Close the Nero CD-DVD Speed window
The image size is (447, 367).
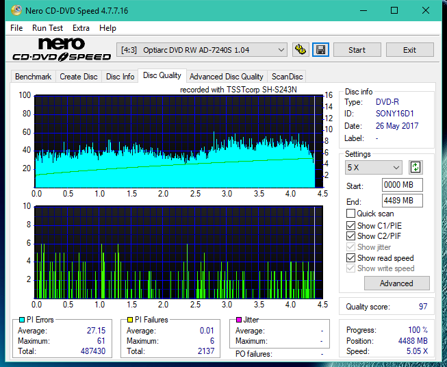[x=426, y=10]
